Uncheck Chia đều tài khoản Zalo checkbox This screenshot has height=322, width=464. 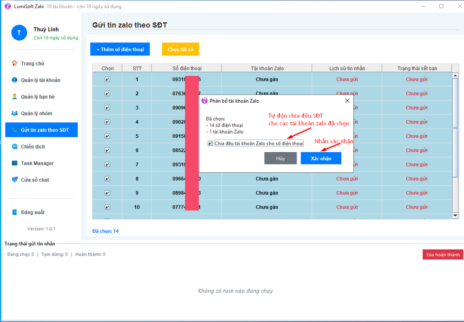coord(210,143)
